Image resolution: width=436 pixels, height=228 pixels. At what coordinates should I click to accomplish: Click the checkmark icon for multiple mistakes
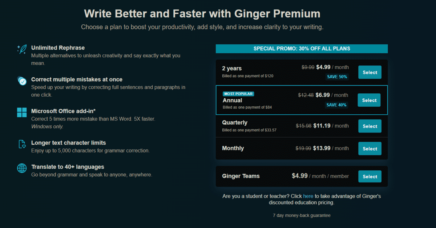click(x=22, y=81)
